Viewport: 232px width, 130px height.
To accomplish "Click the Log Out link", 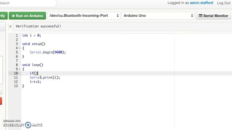I will [224, 3].
